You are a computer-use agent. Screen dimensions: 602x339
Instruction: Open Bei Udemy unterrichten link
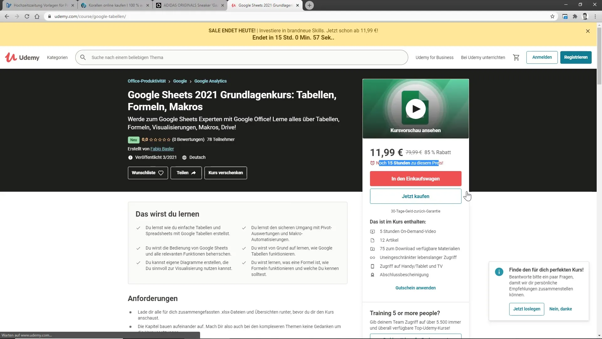point(483,57)
